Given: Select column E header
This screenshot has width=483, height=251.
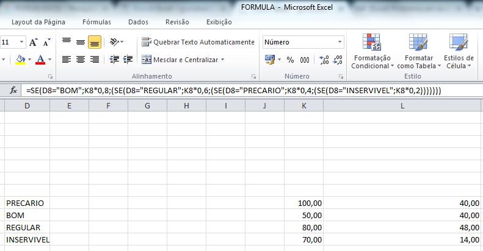Looking at the screenshot, I should [x=70, y=106].
